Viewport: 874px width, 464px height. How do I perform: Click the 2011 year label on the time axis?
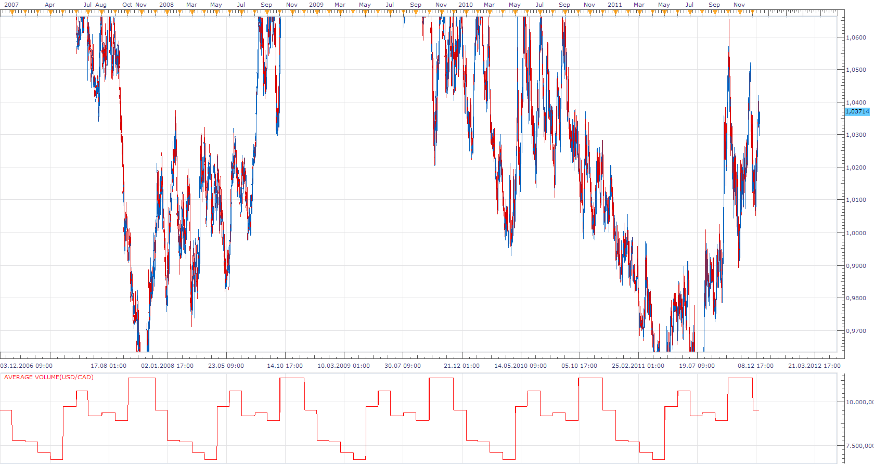click(615, 5)
